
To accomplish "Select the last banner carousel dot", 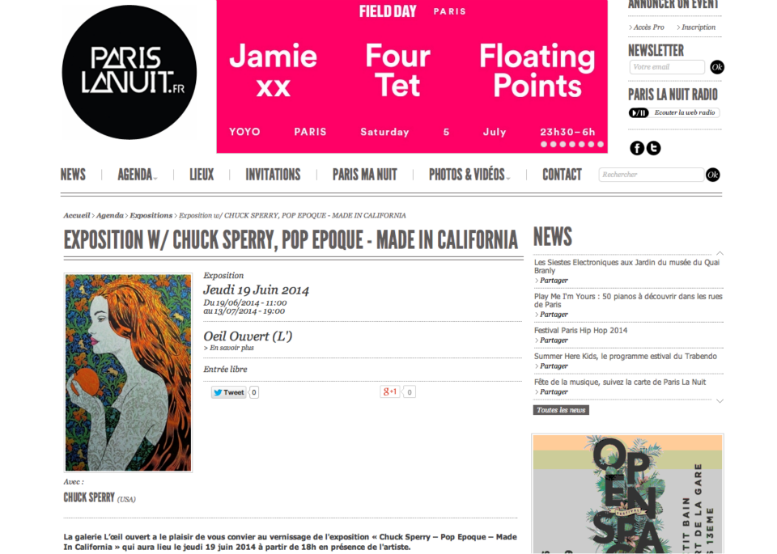I will point(601,145).
